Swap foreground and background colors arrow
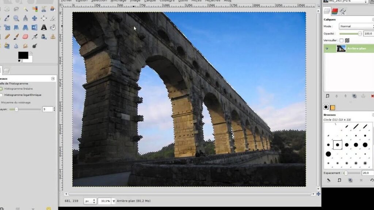This screenshot has width=374, height=210. point(31,53)
